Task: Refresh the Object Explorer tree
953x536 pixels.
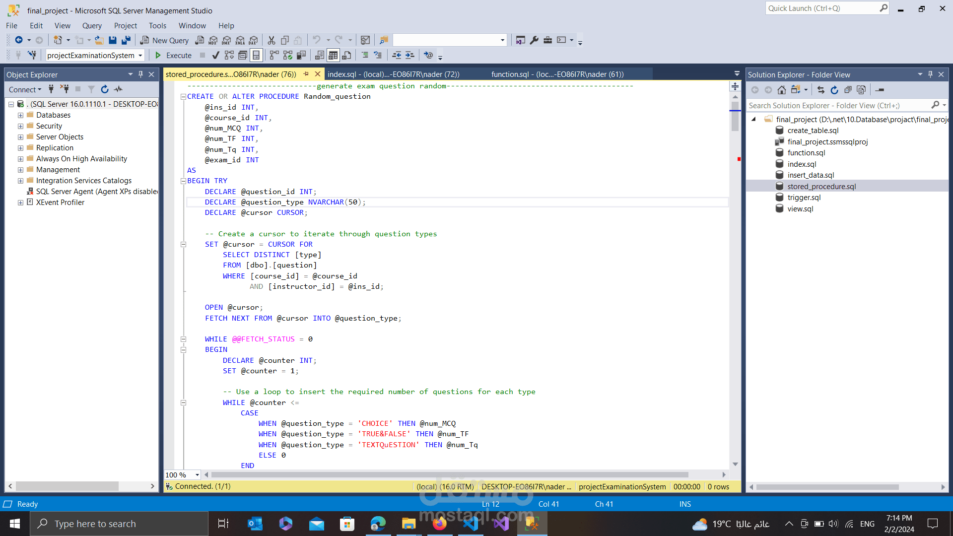Action: pos(105,89)
